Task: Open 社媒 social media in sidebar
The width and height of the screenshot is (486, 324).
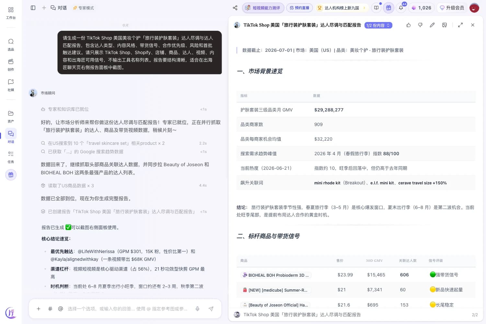Action: tap(11, 85)
